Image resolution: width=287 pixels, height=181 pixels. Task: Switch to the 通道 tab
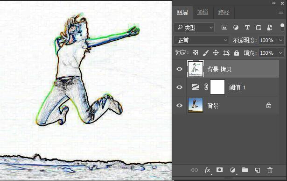203,12
